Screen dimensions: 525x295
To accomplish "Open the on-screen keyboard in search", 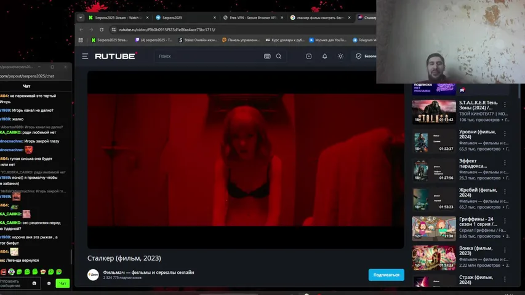I will [267, 56].
